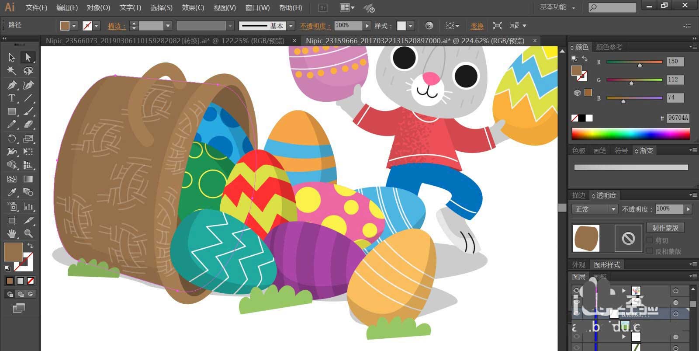Select the Perspective Grid tool

[x=28, y=165]
